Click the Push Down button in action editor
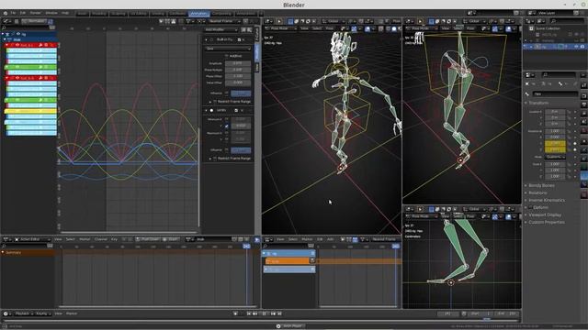588x330 pixels. pyautogui.click(x=147, y=239)
